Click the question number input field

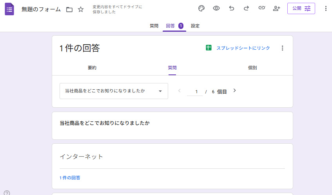coord(195,92)
